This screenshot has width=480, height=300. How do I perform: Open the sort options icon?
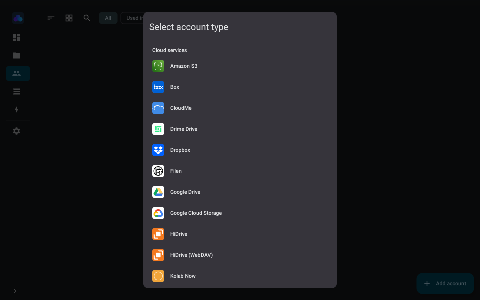coord(51,18)
